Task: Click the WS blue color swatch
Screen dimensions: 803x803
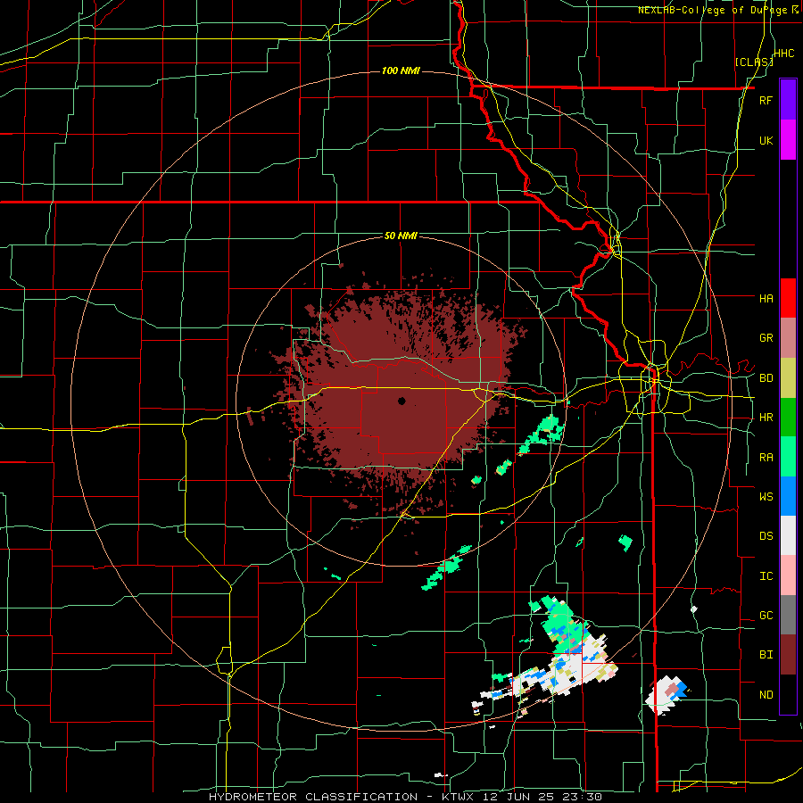Action: point(788,496)
